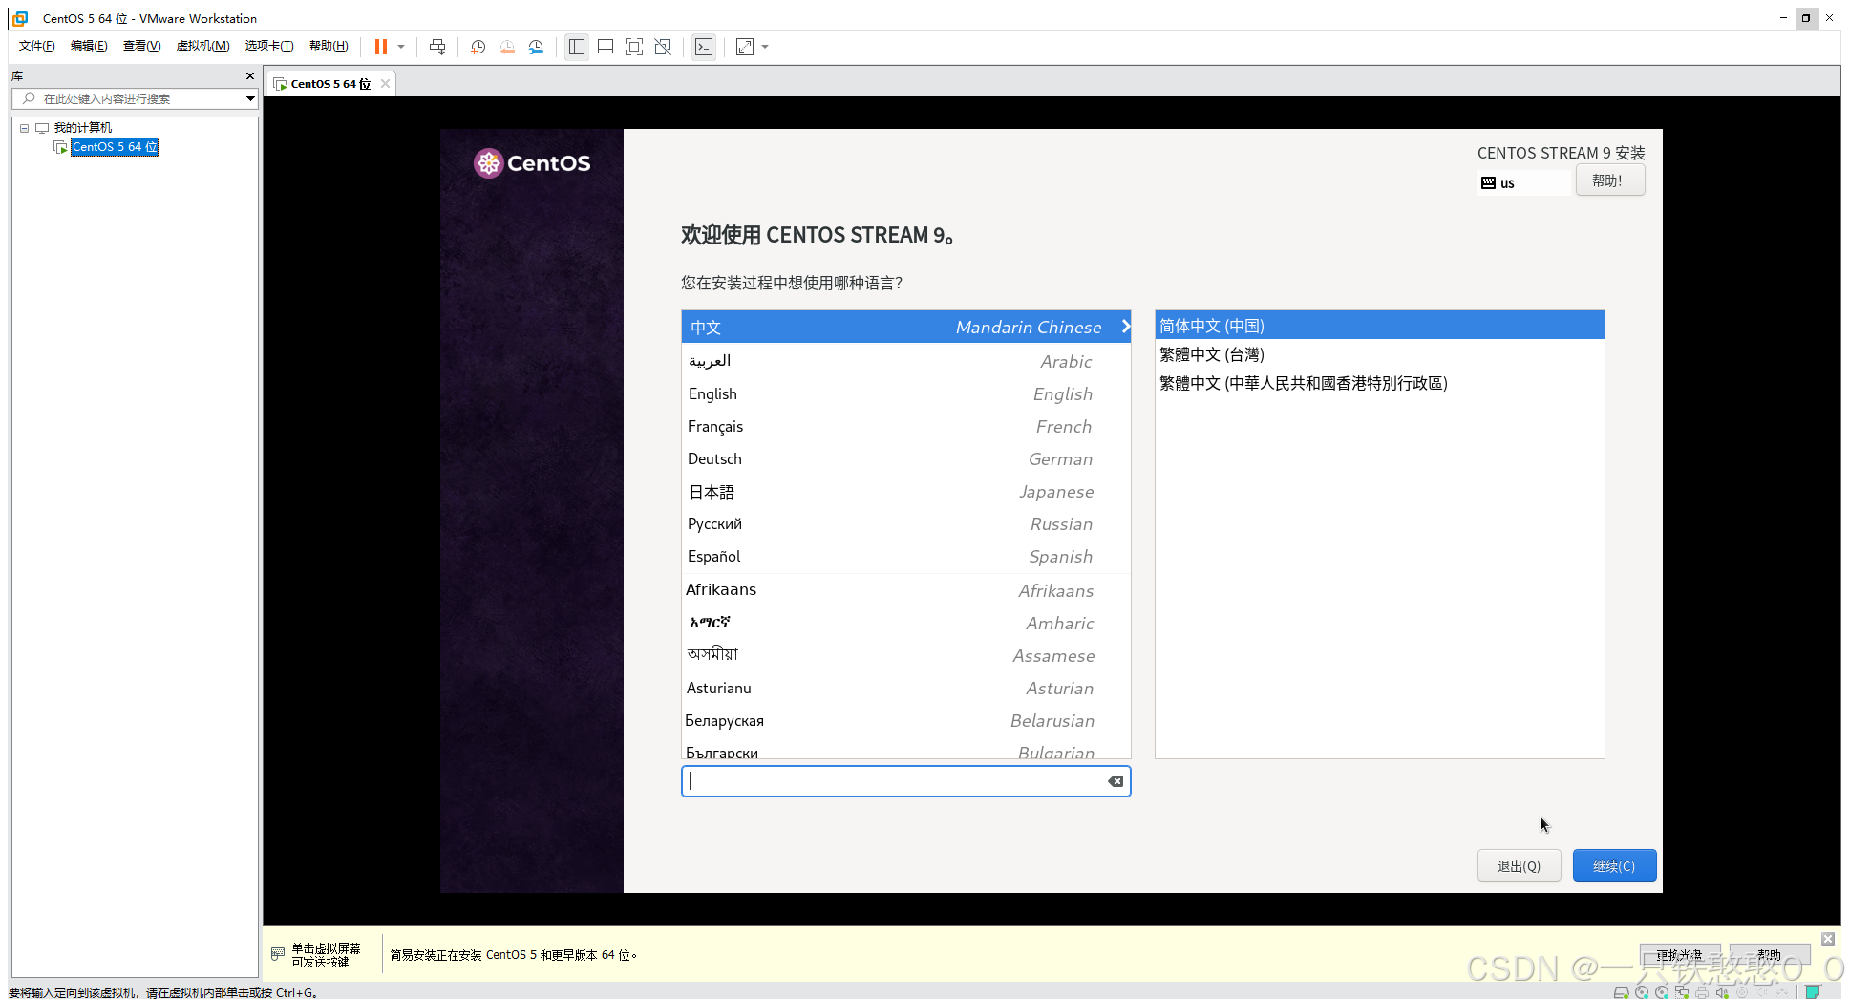Select the Afrikaans language row
Image resolution: width=1849 pixels, height=999 pixels.
pos(905,590)
